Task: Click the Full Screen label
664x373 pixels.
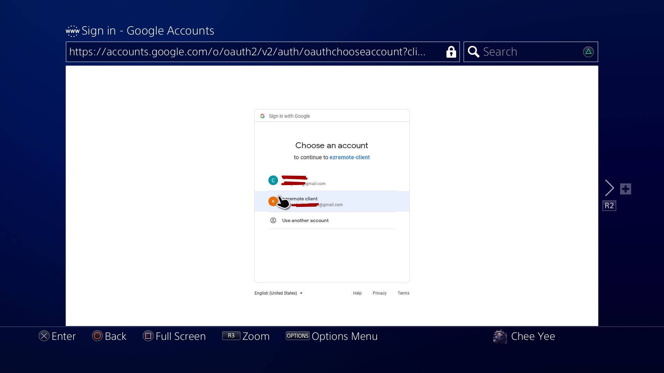Action: (x=181, y=336)
